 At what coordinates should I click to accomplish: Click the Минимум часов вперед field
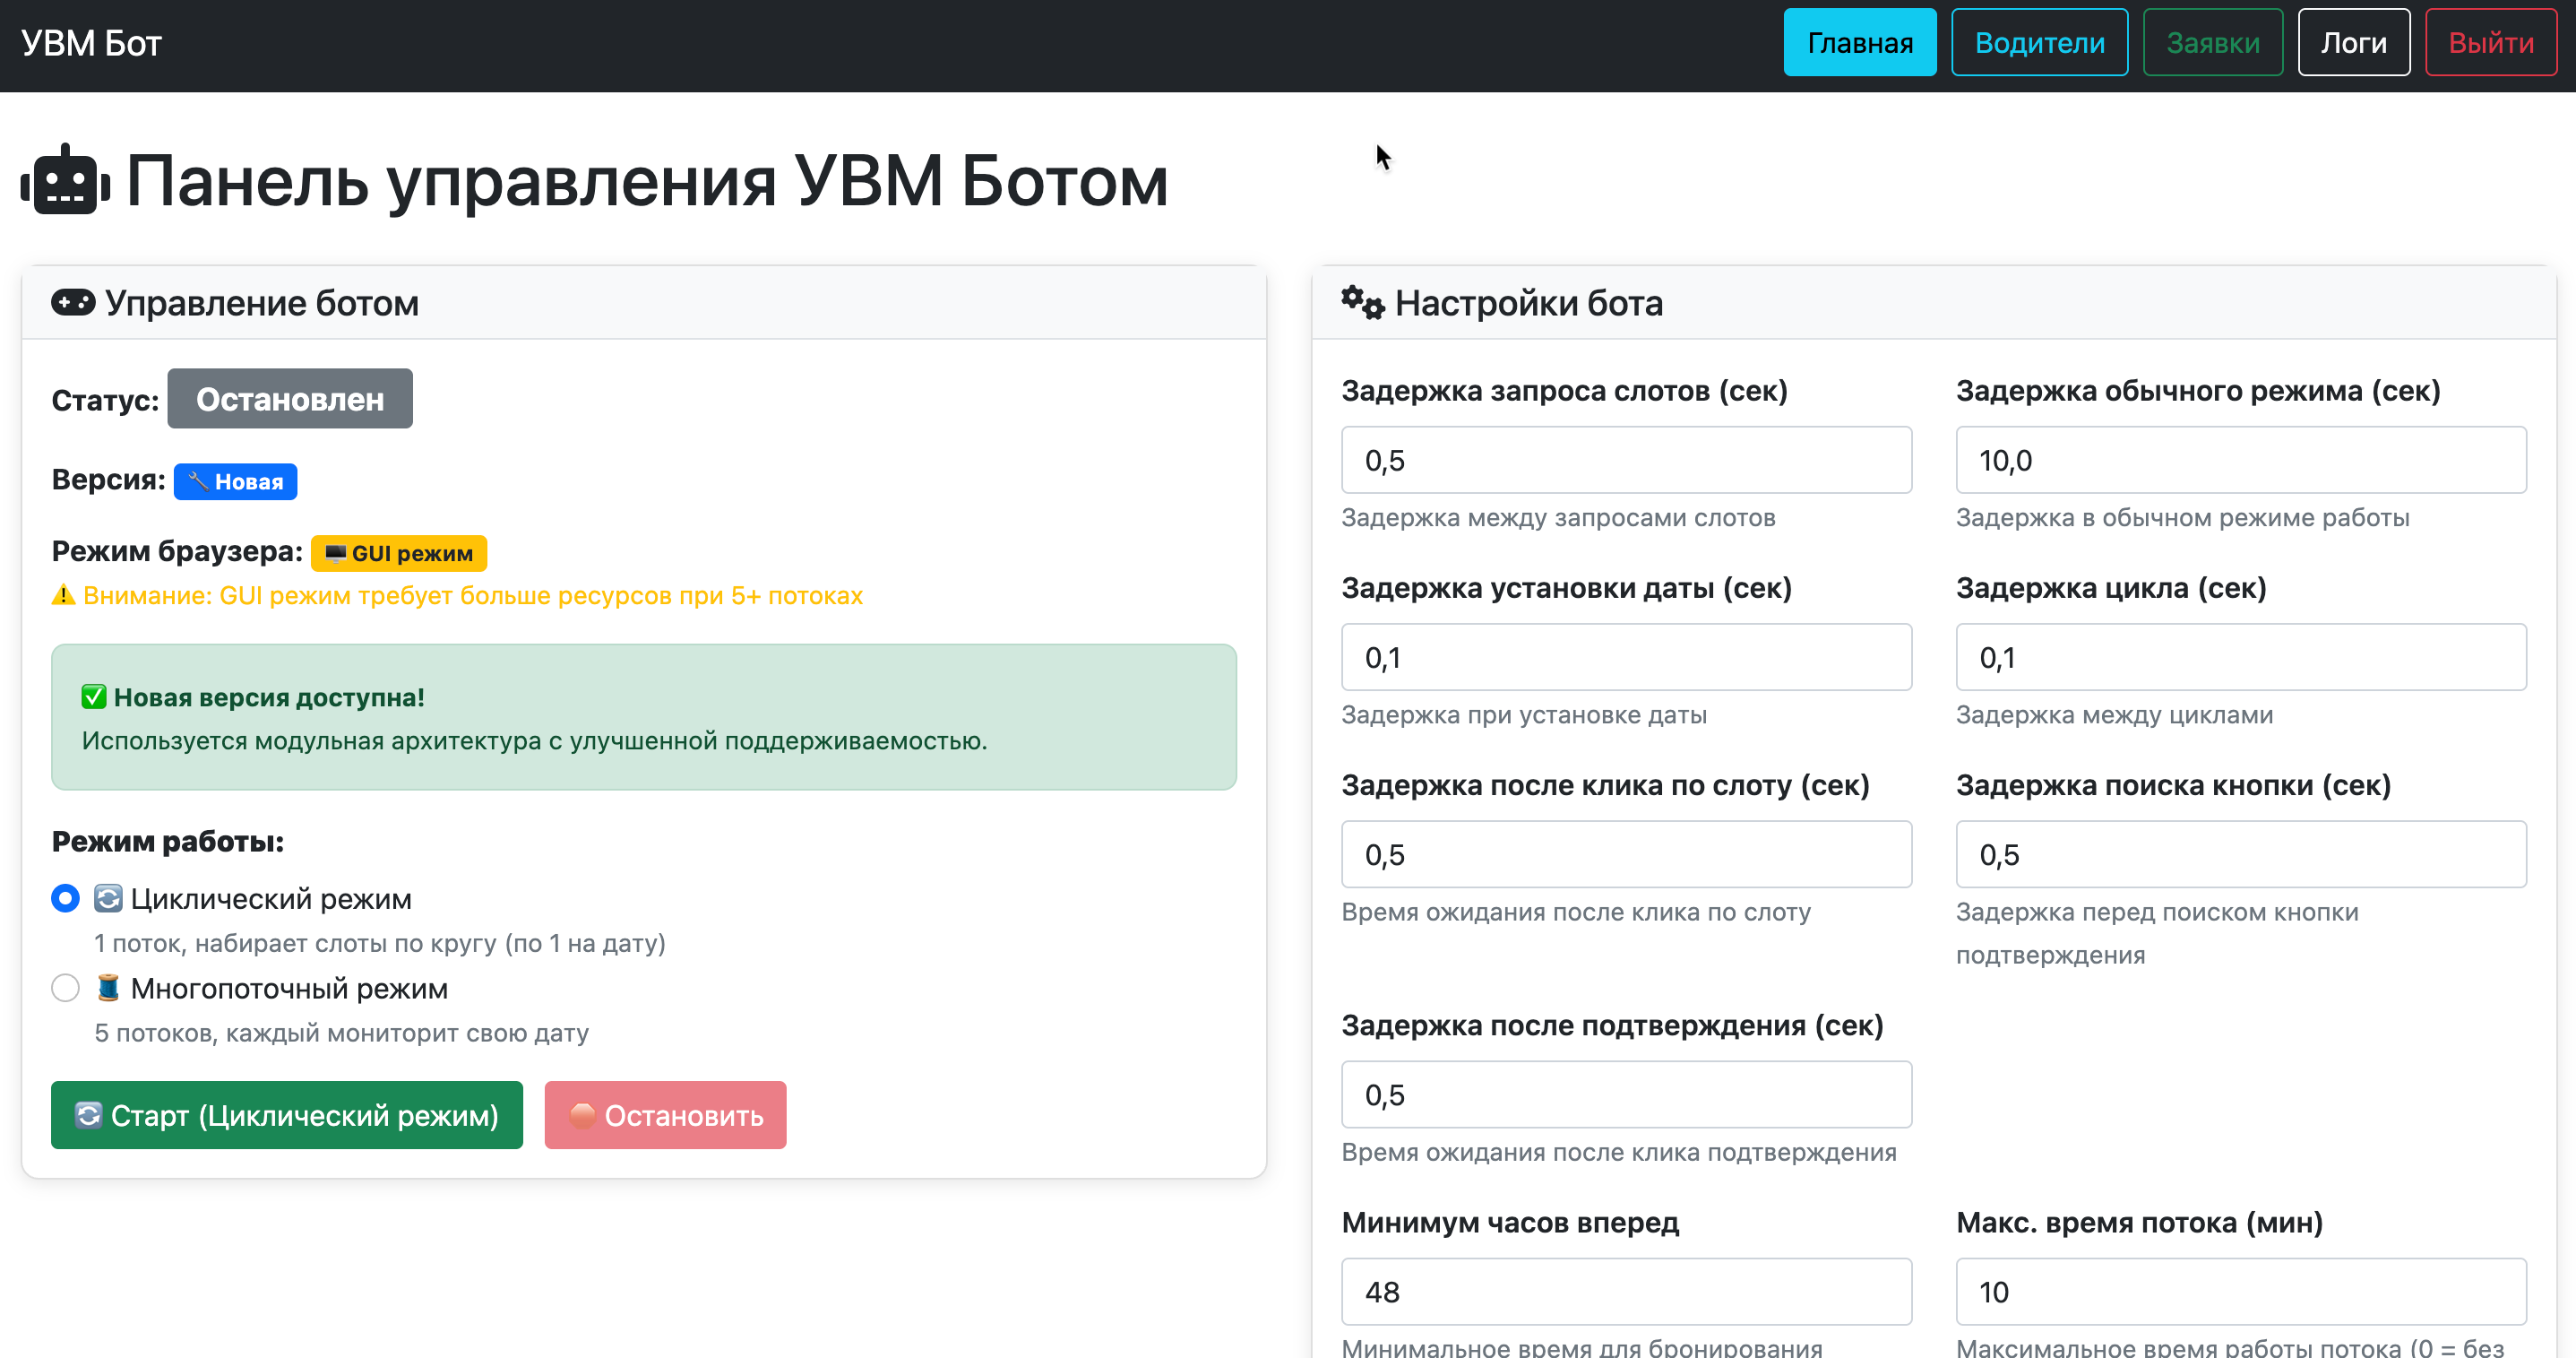[1626, 1292]
